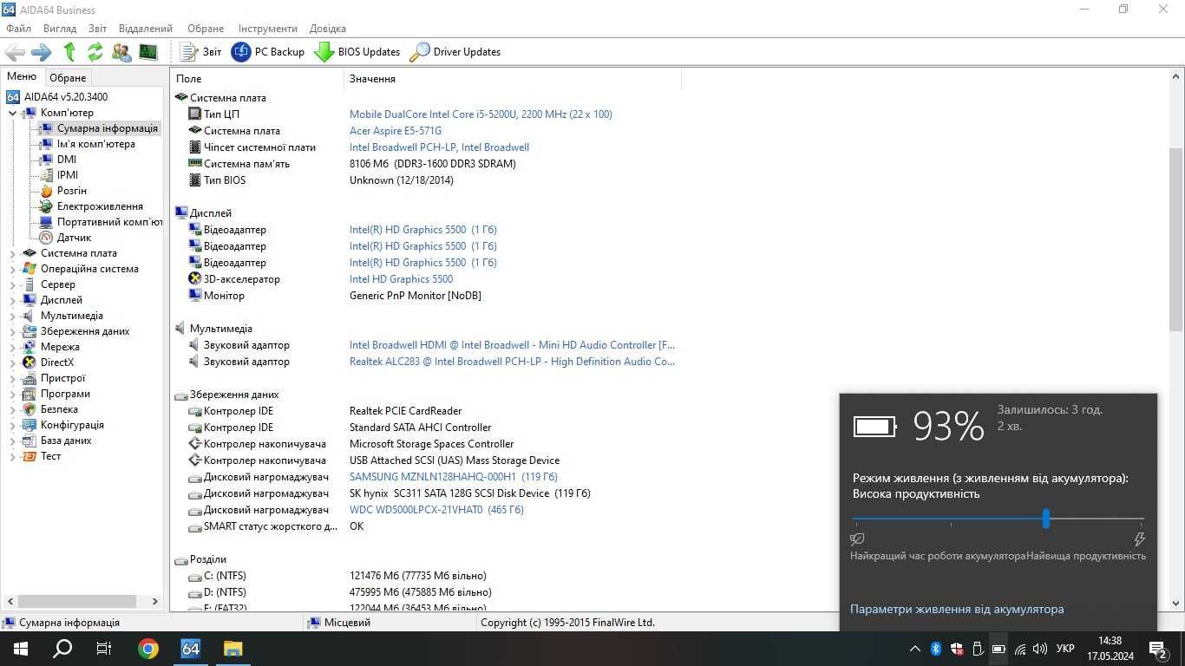Open the Довідка menu
This screenshot has height=666, width=1185.
click(328, 29)
